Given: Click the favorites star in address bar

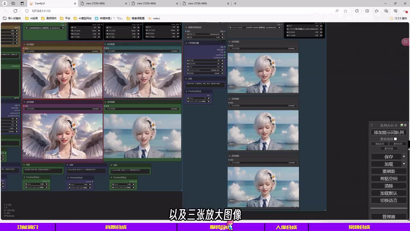Looking at the screenshot, I should point(345,11).
